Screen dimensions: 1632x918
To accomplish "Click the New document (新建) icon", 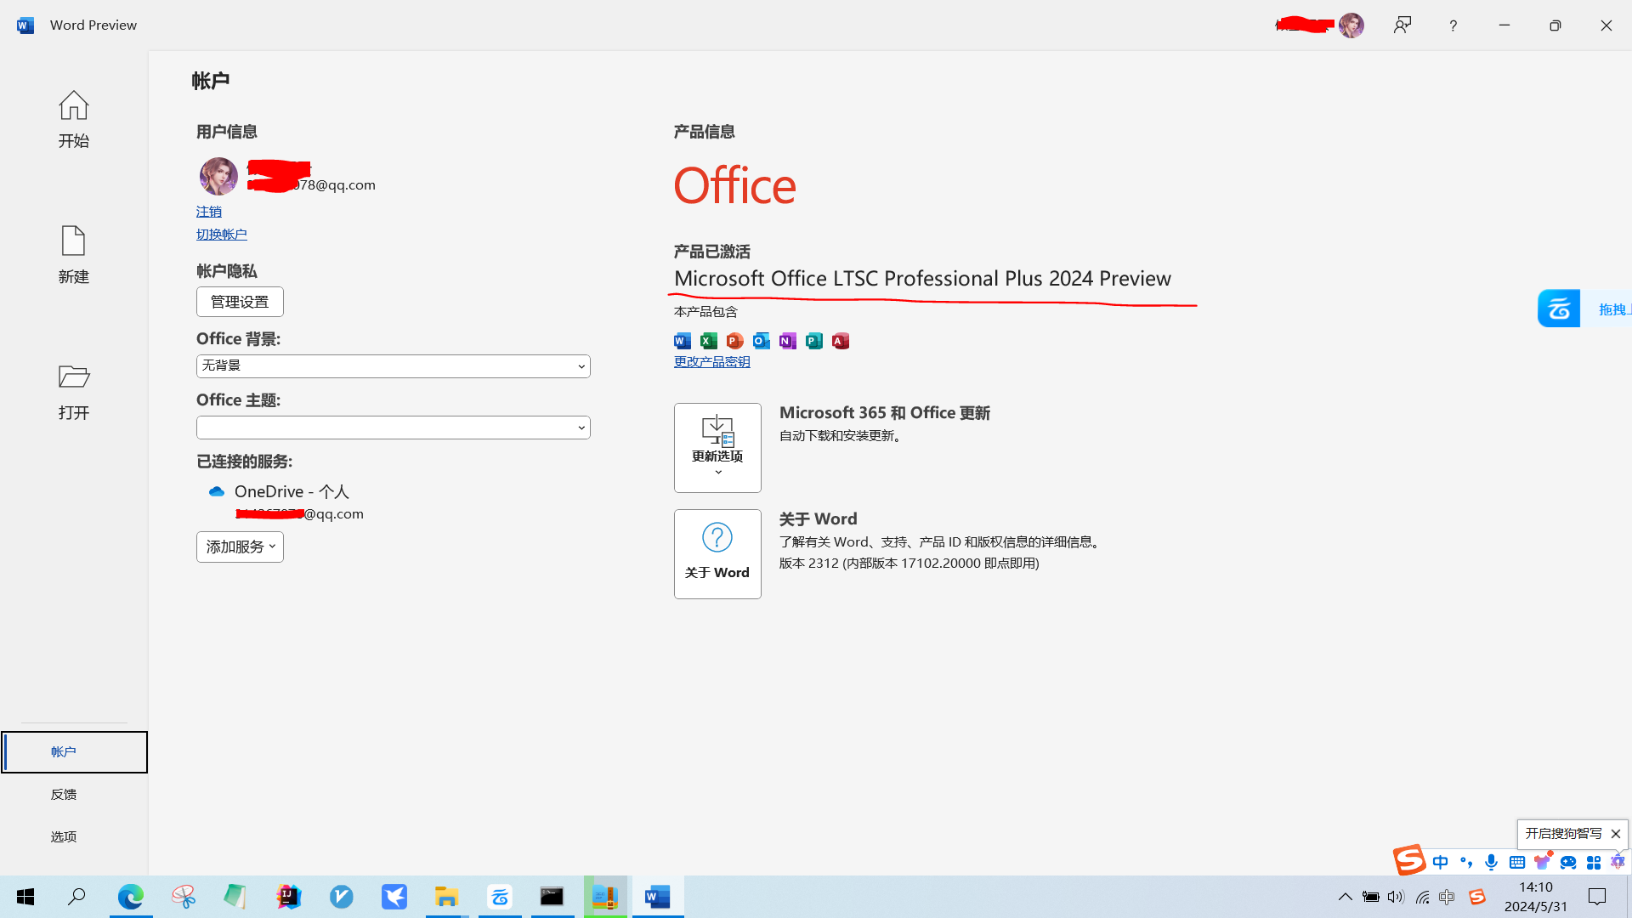I will pyautogui.click(x=73, y=241).
